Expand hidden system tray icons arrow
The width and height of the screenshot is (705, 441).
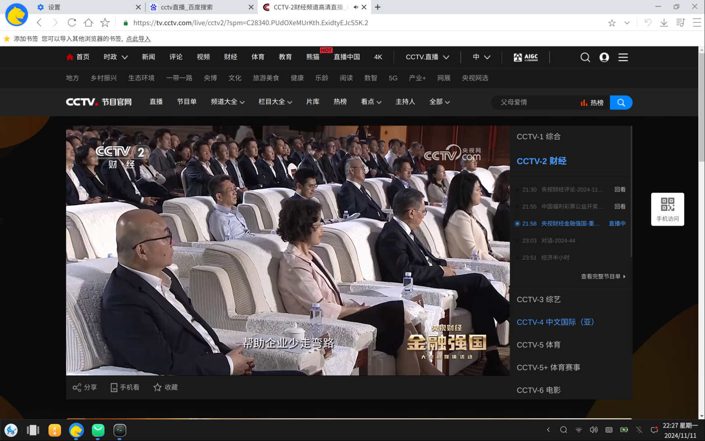click(x=548, y=430)
